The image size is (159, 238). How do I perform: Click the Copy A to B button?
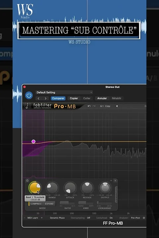(x=108, y=106)
